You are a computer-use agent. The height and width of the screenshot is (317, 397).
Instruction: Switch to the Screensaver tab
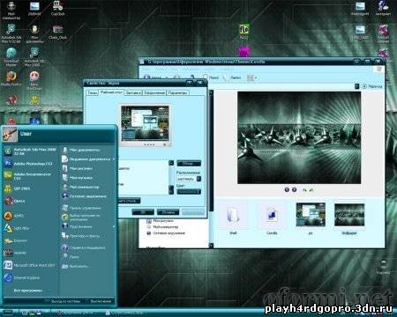pos(133,92)
